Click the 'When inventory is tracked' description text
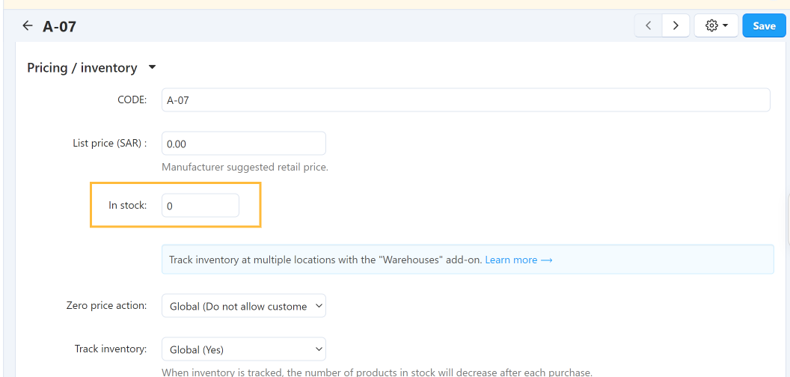Image resolution: width=790 pixels, height=377 pixels. (x=377, y=373)
